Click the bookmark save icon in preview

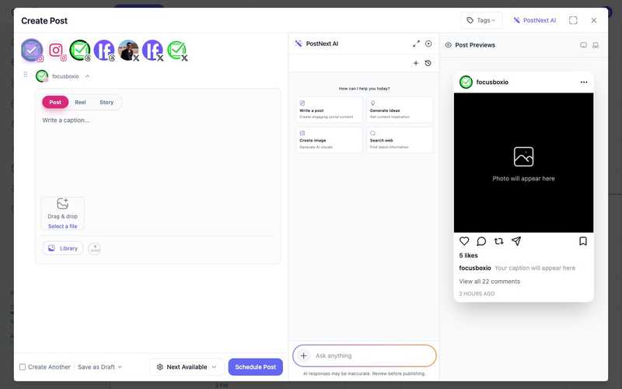pyautogui.click(x=582, y=241)
